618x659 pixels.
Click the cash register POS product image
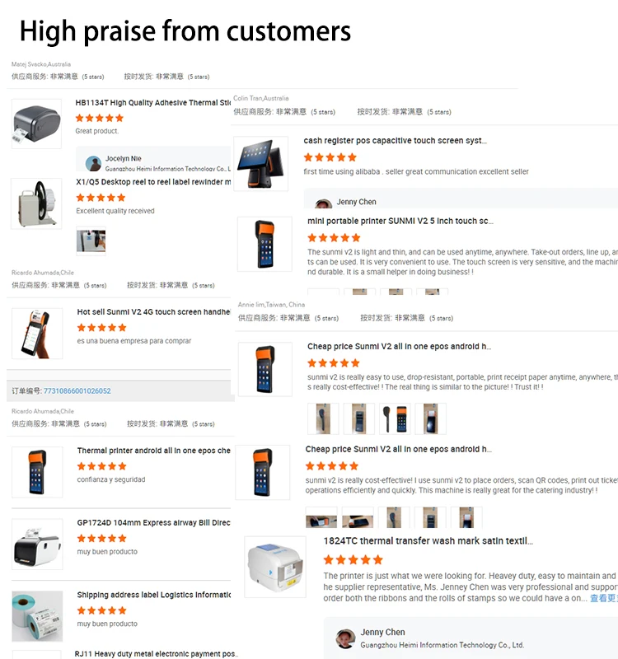point(260,164)
